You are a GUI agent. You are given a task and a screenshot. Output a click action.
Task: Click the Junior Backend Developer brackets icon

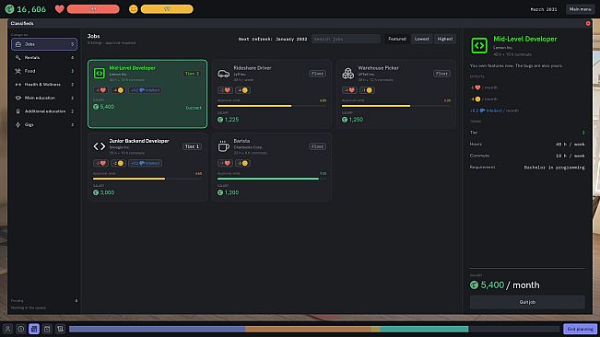point(100,146)
